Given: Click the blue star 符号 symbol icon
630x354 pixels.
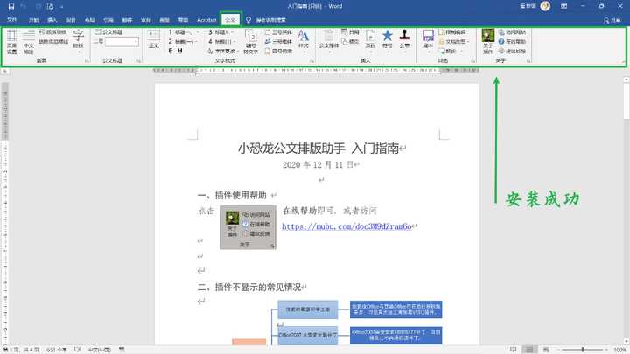Looking at the screenshot, I should pyautogui.click(x=387, y=39).
